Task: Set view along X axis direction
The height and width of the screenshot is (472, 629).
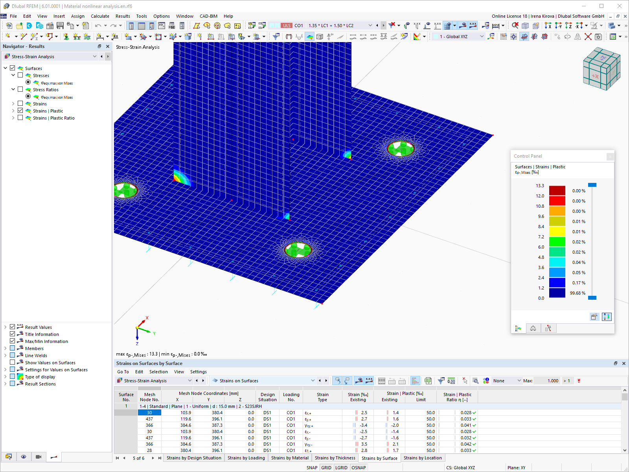Action: pos(548,26)
